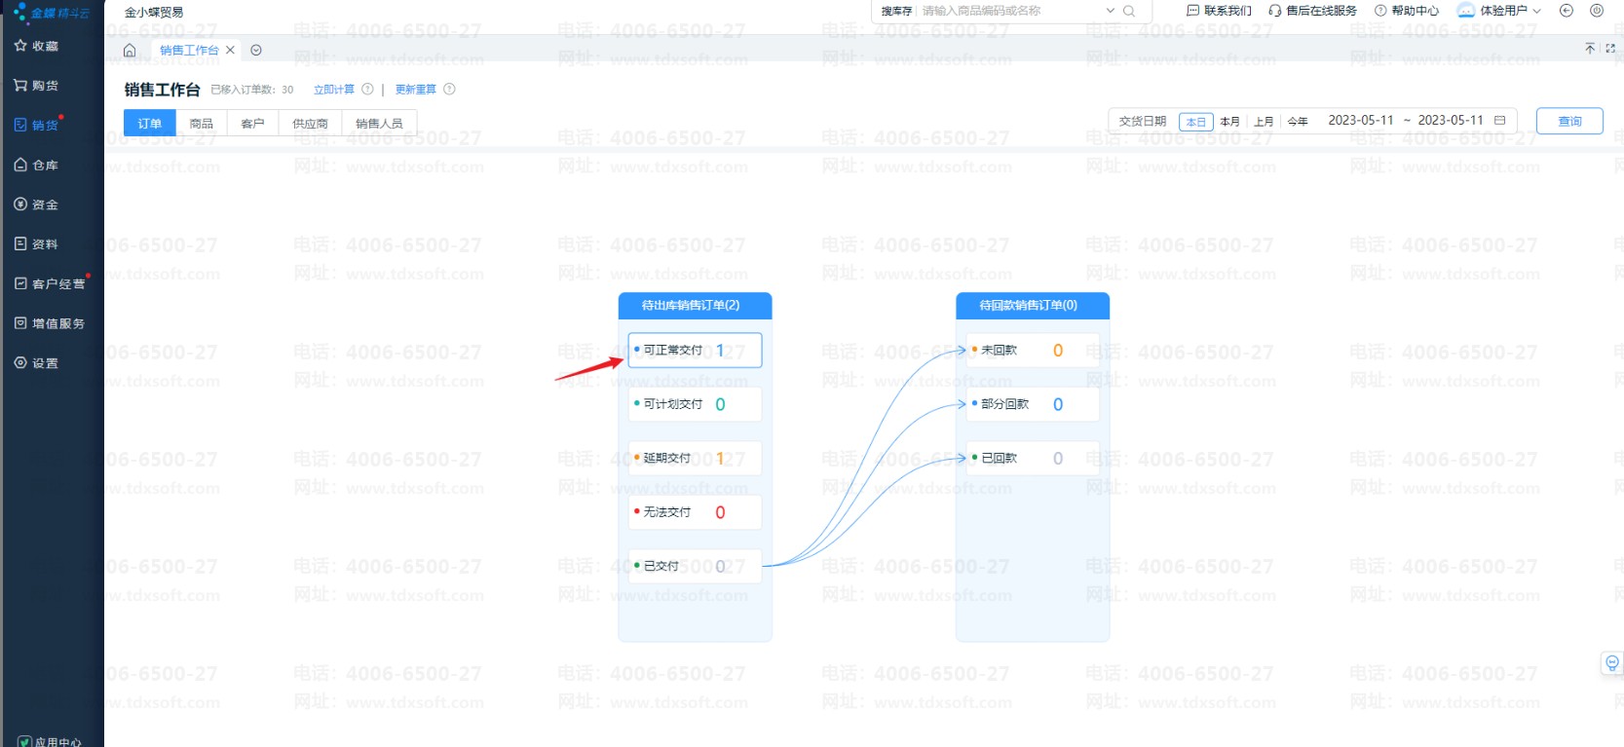Open the 无法交付 order card
Image resolution: width=1624 pixels, height=747 pixels.
coord(695,512)
